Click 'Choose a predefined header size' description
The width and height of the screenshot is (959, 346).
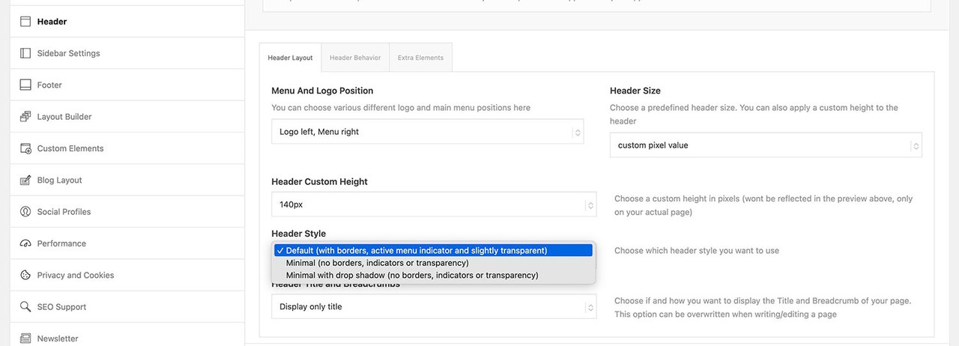pos(754,115)
